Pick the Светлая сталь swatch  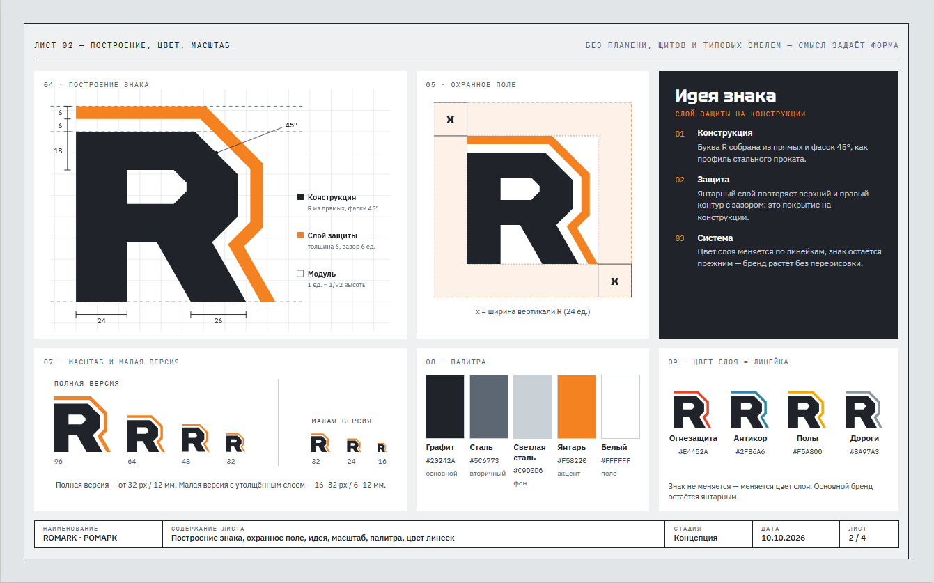[533, 407]
